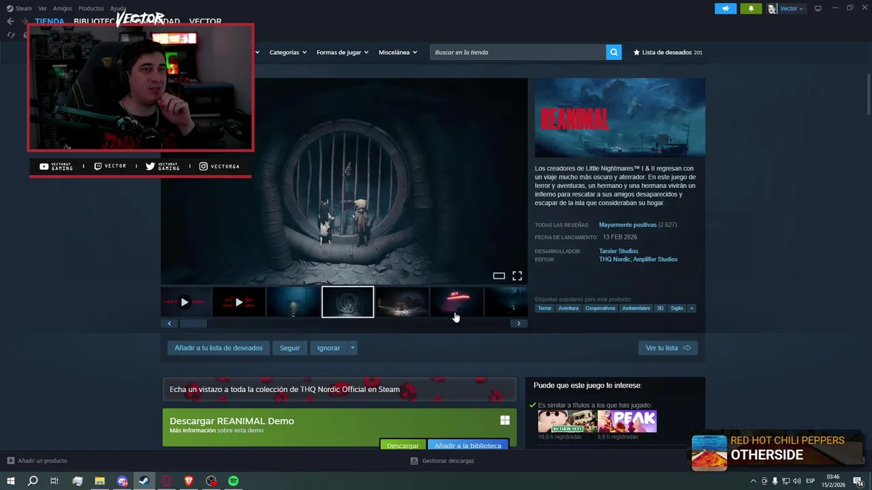
Task: Open Windows taskbar search
Action: (x=32, y=480)
